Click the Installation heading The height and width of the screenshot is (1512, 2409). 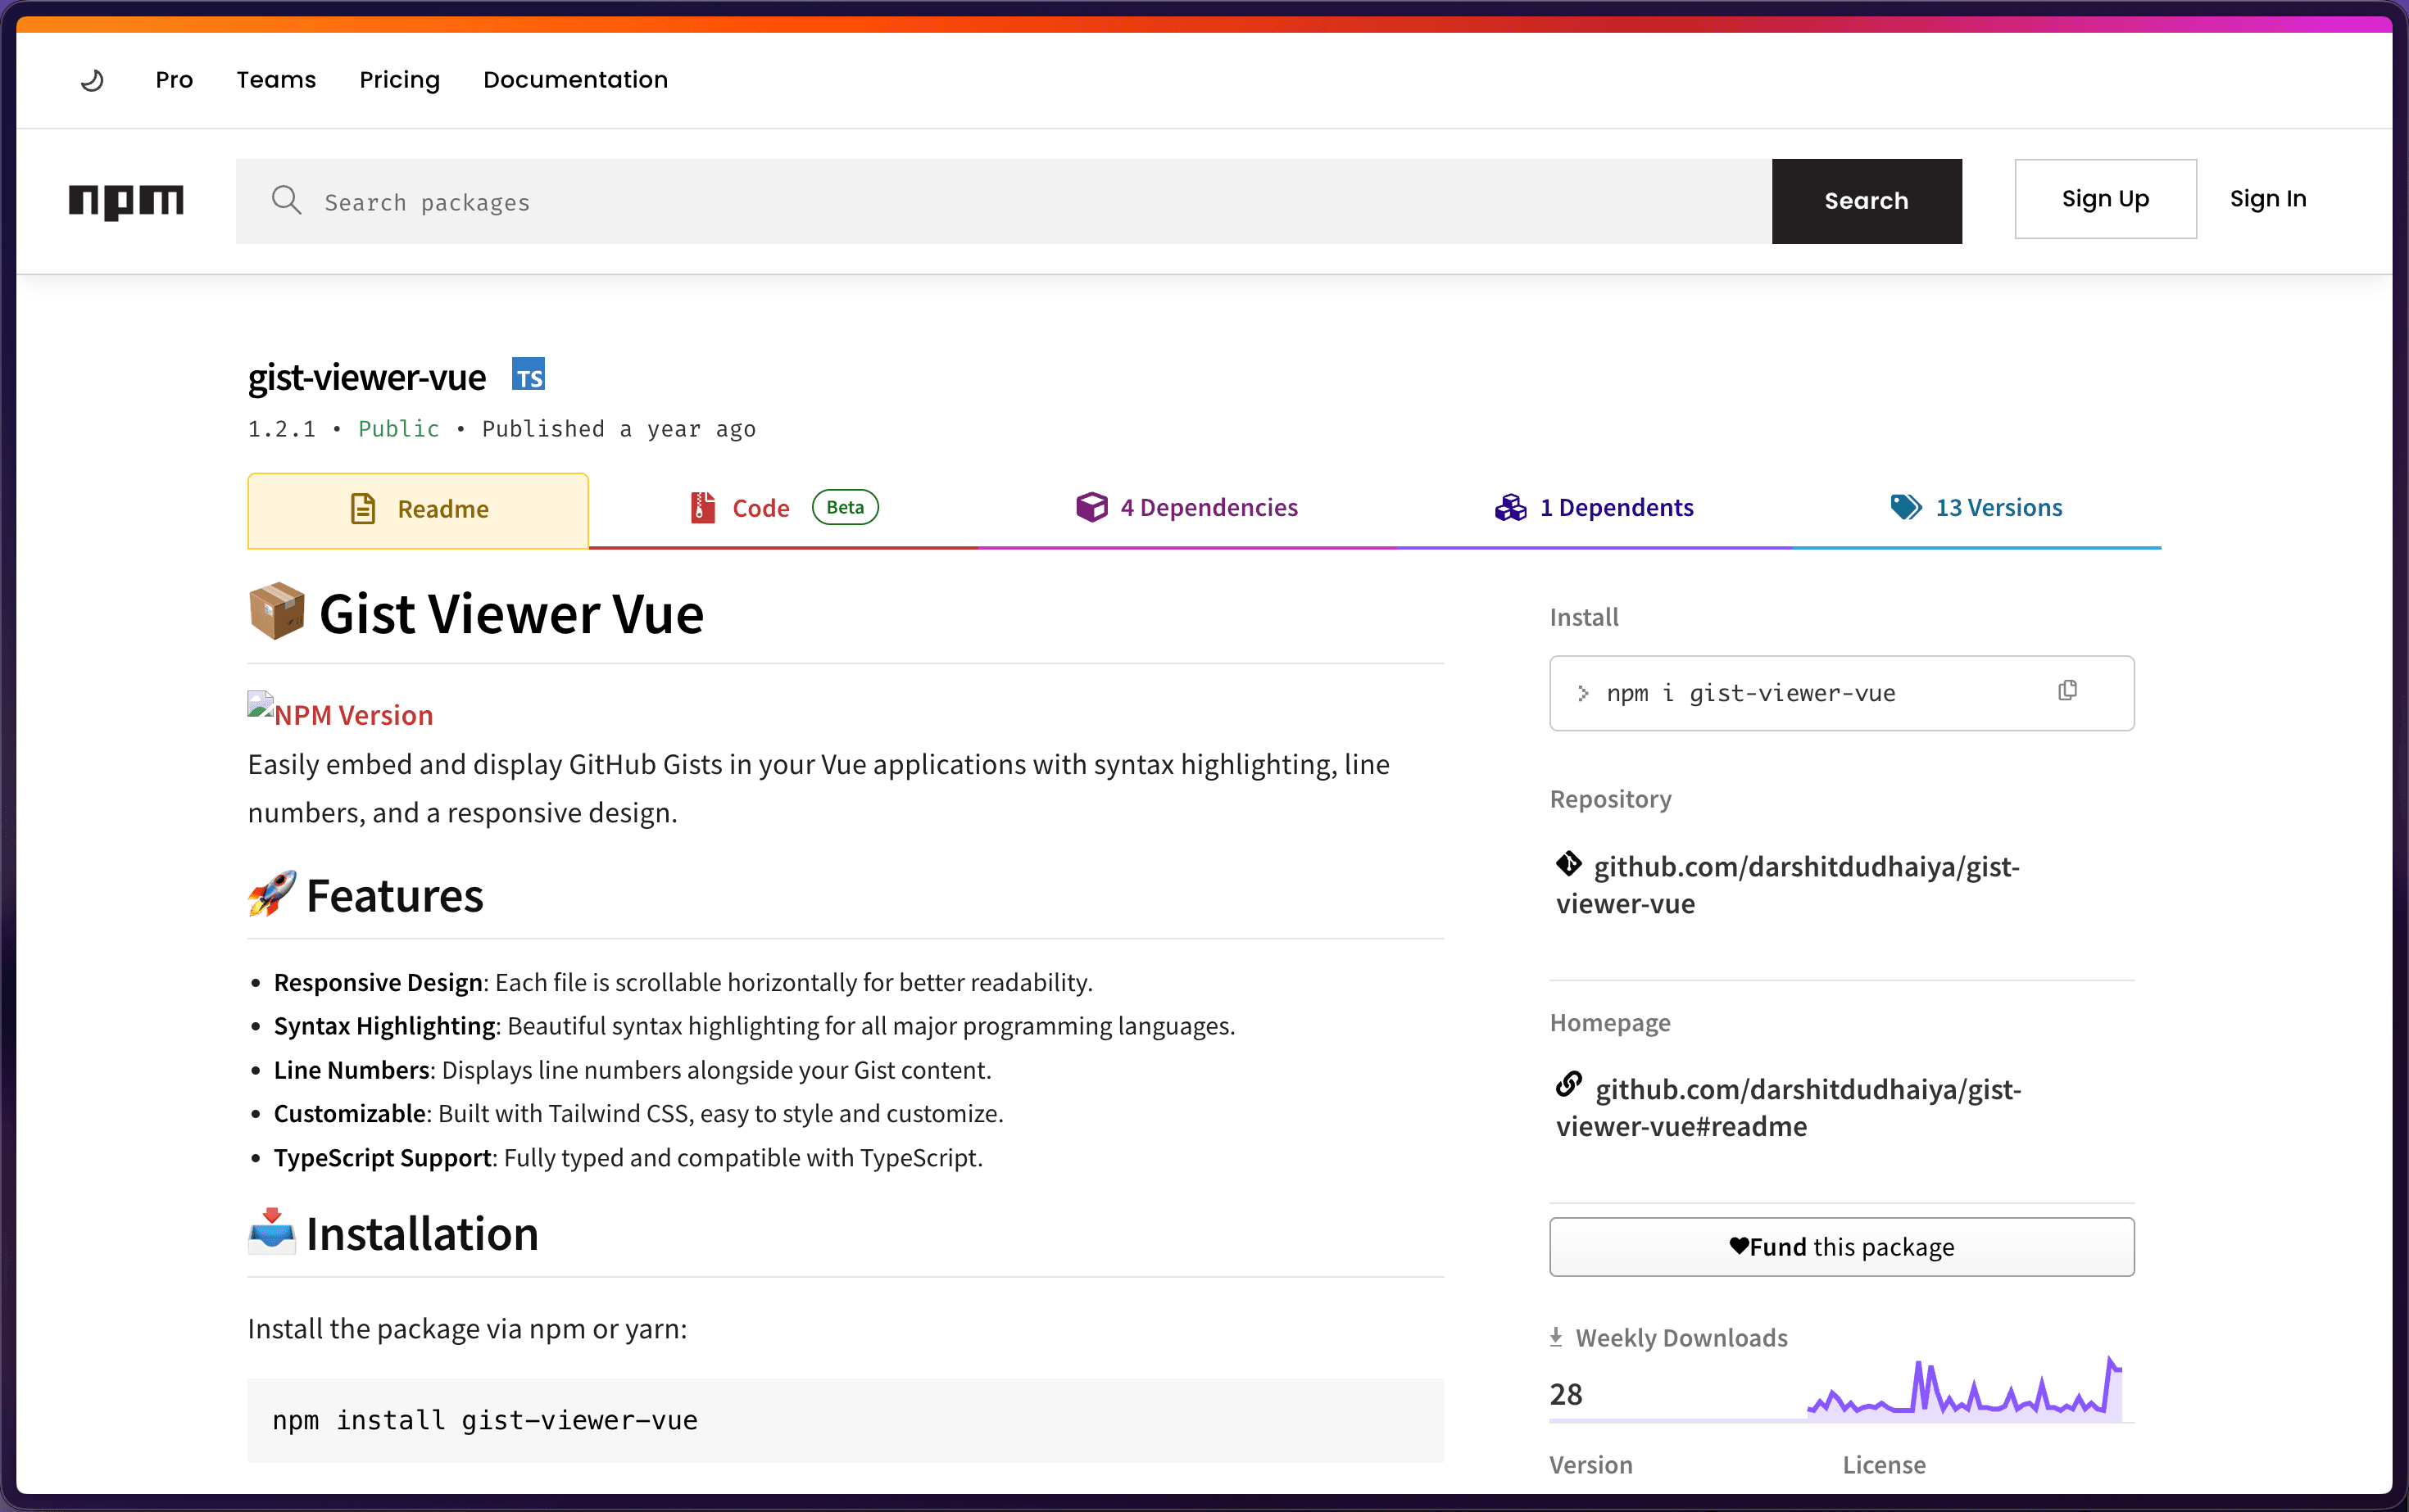pyautogui.click(x=422, y=1233)
